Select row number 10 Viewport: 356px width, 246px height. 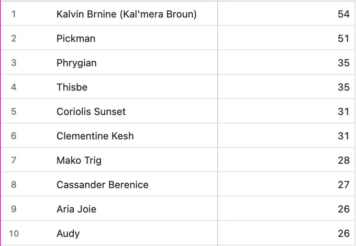14,233
